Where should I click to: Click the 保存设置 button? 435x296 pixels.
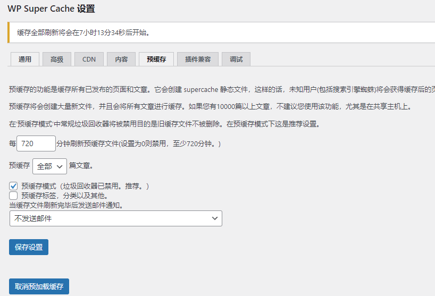click(x=29, y=247)
